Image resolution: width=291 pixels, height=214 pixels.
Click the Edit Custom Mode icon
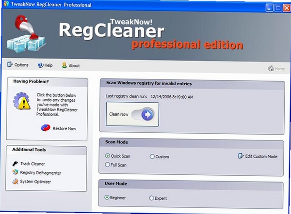(x=241, y=156)
